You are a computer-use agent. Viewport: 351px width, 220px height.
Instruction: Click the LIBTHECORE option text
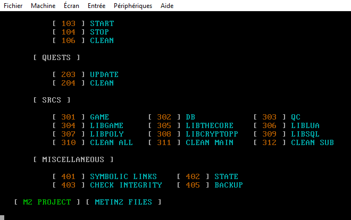(210, 125)
